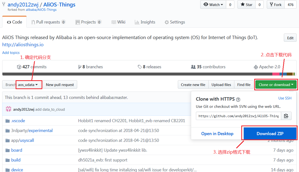Click the Download ZIP button

270,133
